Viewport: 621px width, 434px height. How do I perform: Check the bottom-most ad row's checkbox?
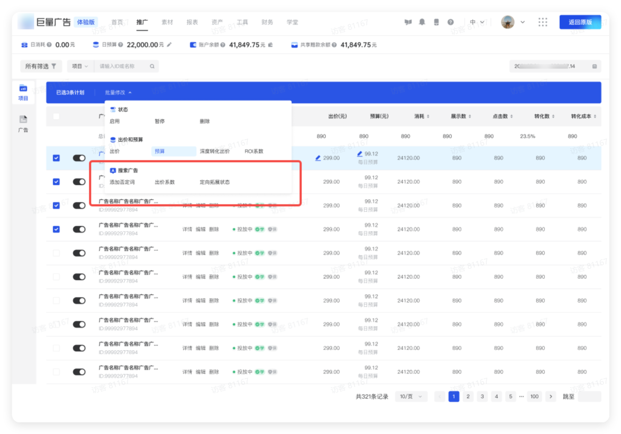(x=56, y=372)
